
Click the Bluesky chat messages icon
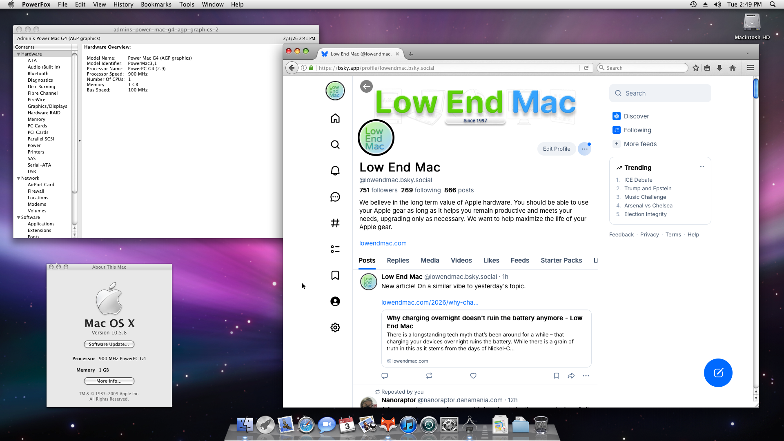(x=335, y=197)
